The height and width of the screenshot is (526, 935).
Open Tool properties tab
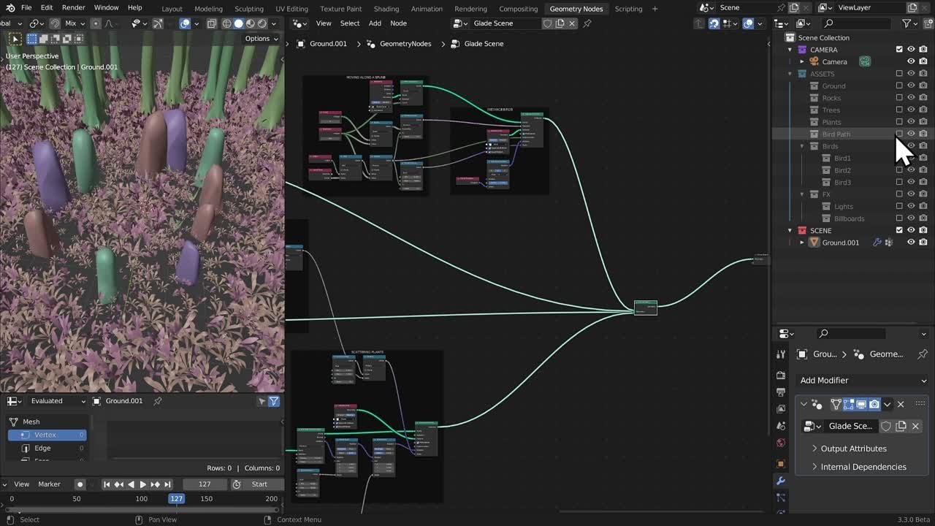point(781,354)
